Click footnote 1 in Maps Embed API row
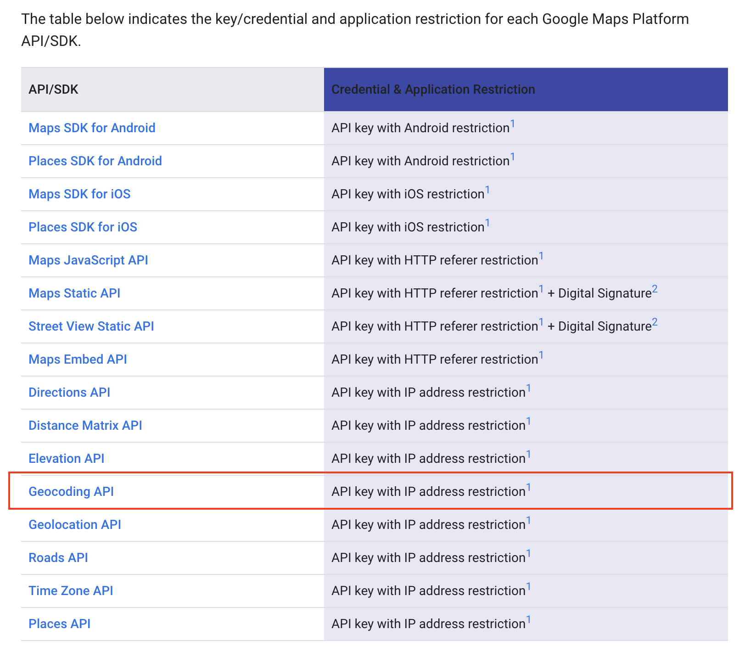 click(x=541, y=355)
